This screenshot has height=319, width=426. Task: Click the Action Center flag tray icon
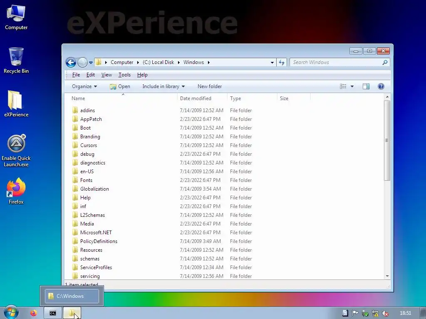355,313
